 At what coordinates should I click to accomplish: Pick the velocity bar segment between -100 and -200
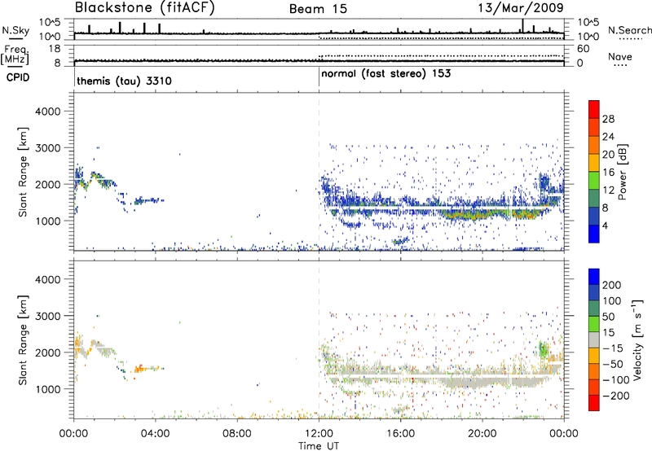(594, 387)
